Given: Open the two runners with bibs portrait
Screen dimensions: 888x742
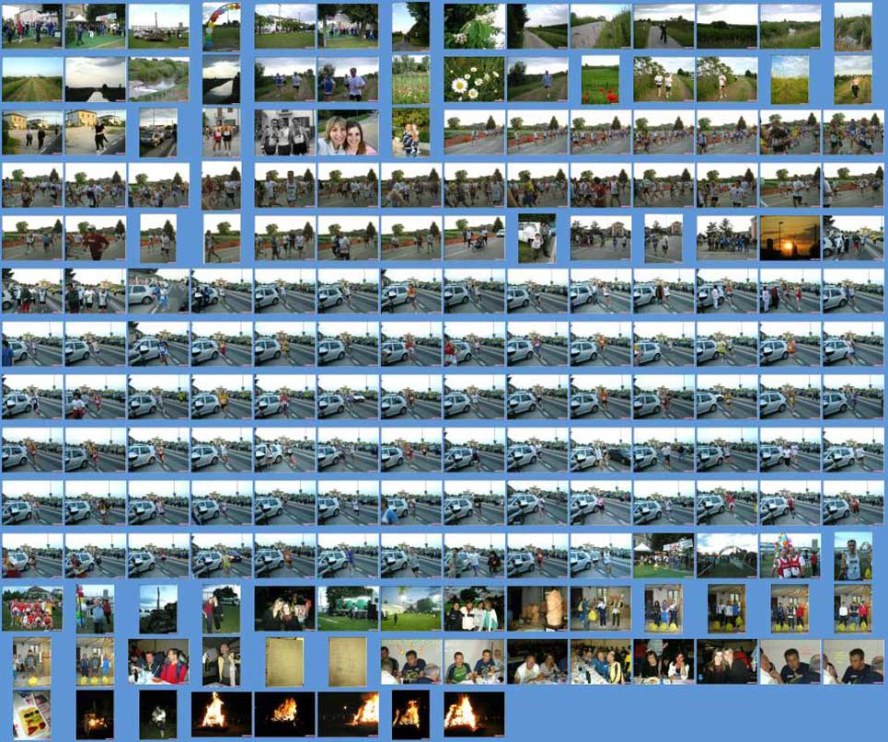Looking at the screenshot, I should [x=222, y=132].
